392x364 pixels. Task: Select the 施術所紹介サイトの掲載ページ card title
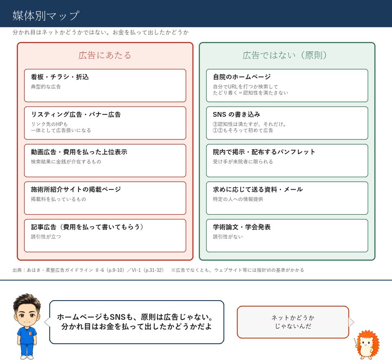tap(76, 189)
